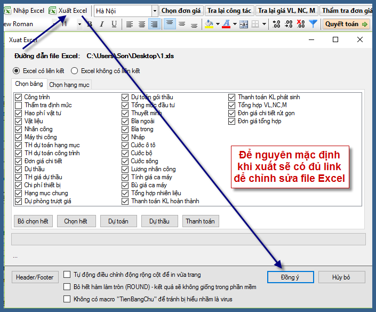
Task: Select the Excel không có liên kết option
Action: pos(74,70)
